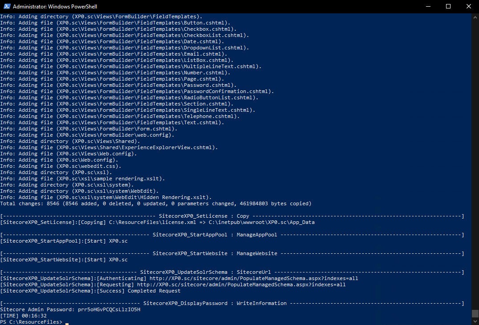
Task: Close the Administrator PowerShell window
Action: (x=469, y=6)
